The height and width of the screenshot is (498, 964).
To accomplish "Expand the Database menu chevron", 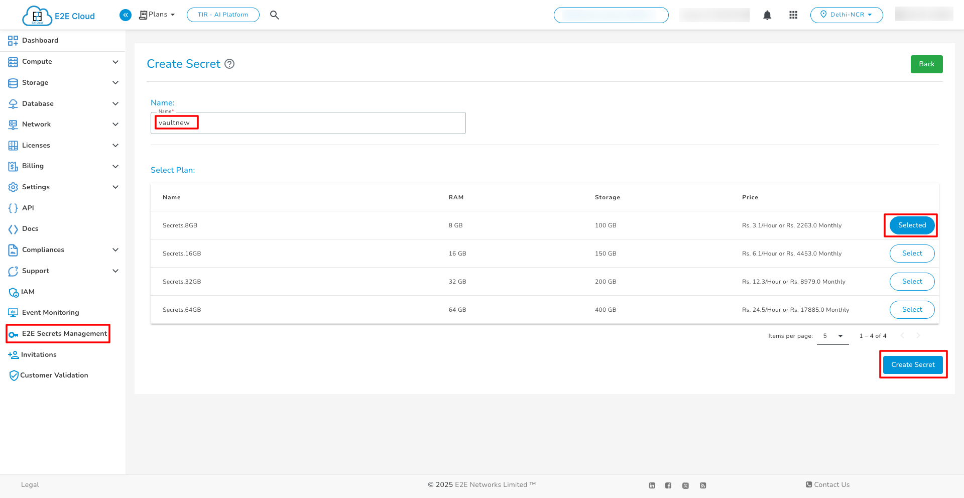I will [115, 104].
